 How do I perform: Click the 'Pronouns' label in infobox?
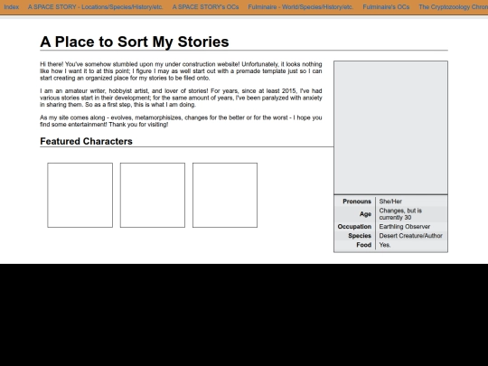[x=357, y=202]
